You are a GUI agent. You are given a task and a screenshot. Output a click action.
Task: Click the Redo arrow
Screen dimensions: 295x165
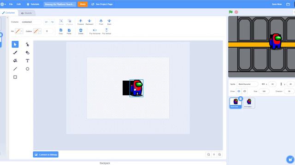[x=52, y=22]
